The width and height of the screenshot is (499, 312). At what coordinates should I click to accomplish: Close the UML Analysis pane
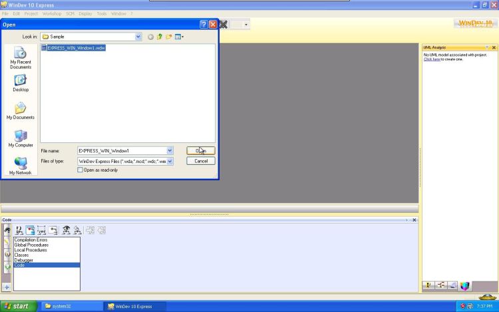494,47
